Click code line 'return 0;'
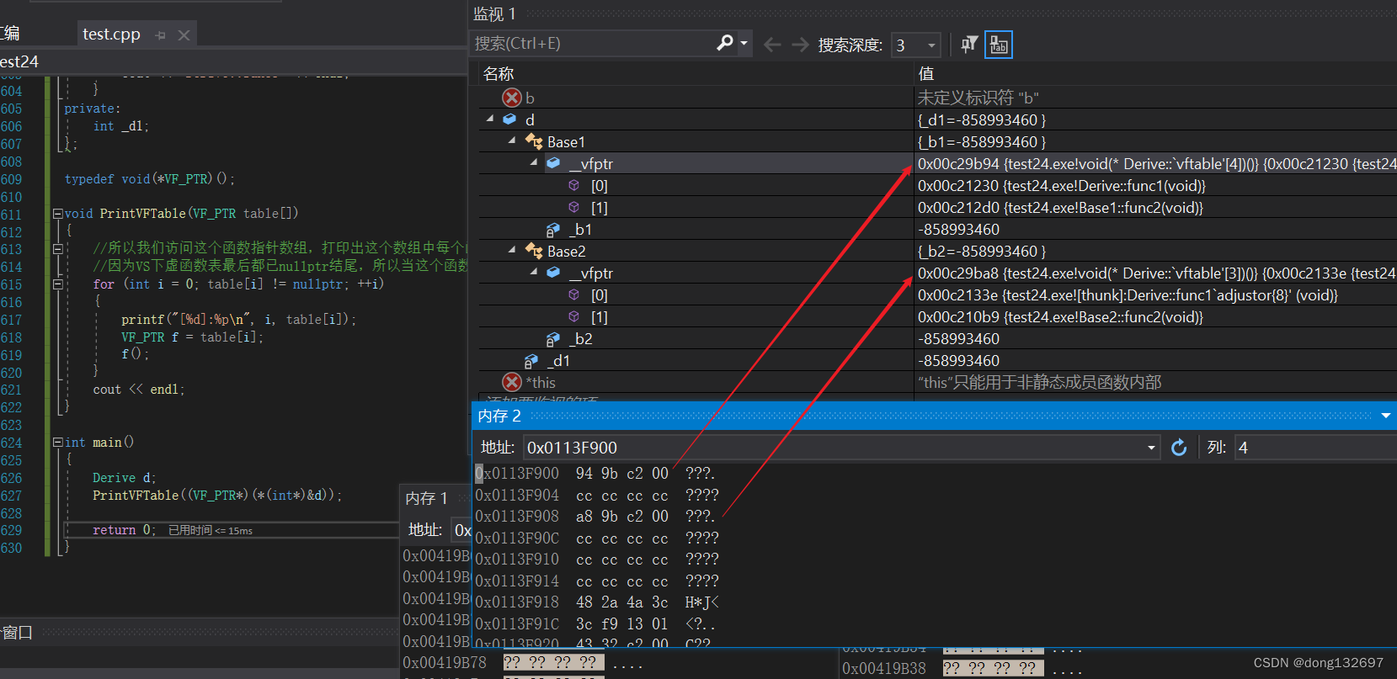 coord(124,530)
